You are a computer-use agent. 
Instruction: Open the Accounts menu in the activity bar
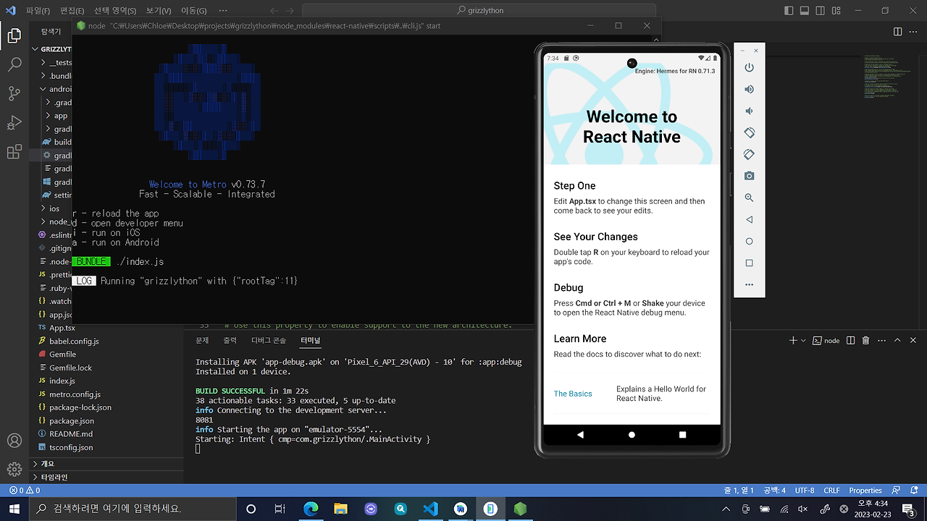point(14,441)
